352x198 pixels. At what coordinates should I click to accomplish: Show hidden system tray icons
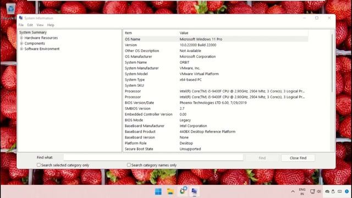click(293, 191)
